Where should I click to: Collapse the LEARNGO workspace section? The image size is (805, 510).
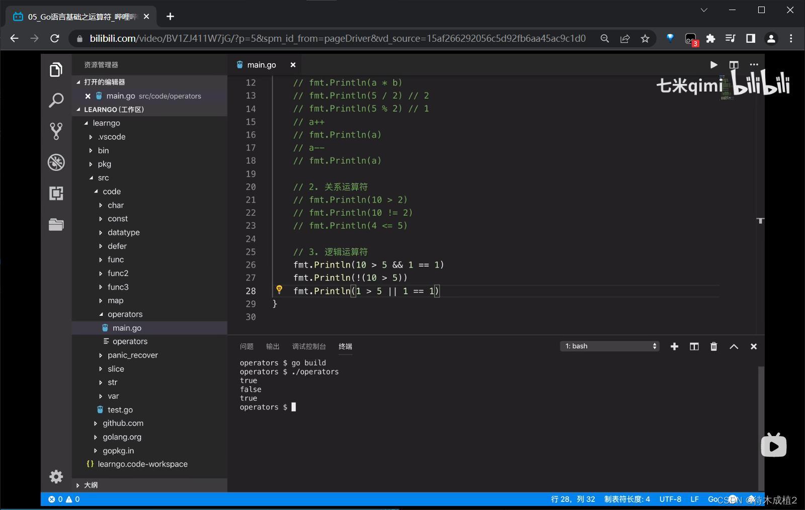click(x=149, y=110)
